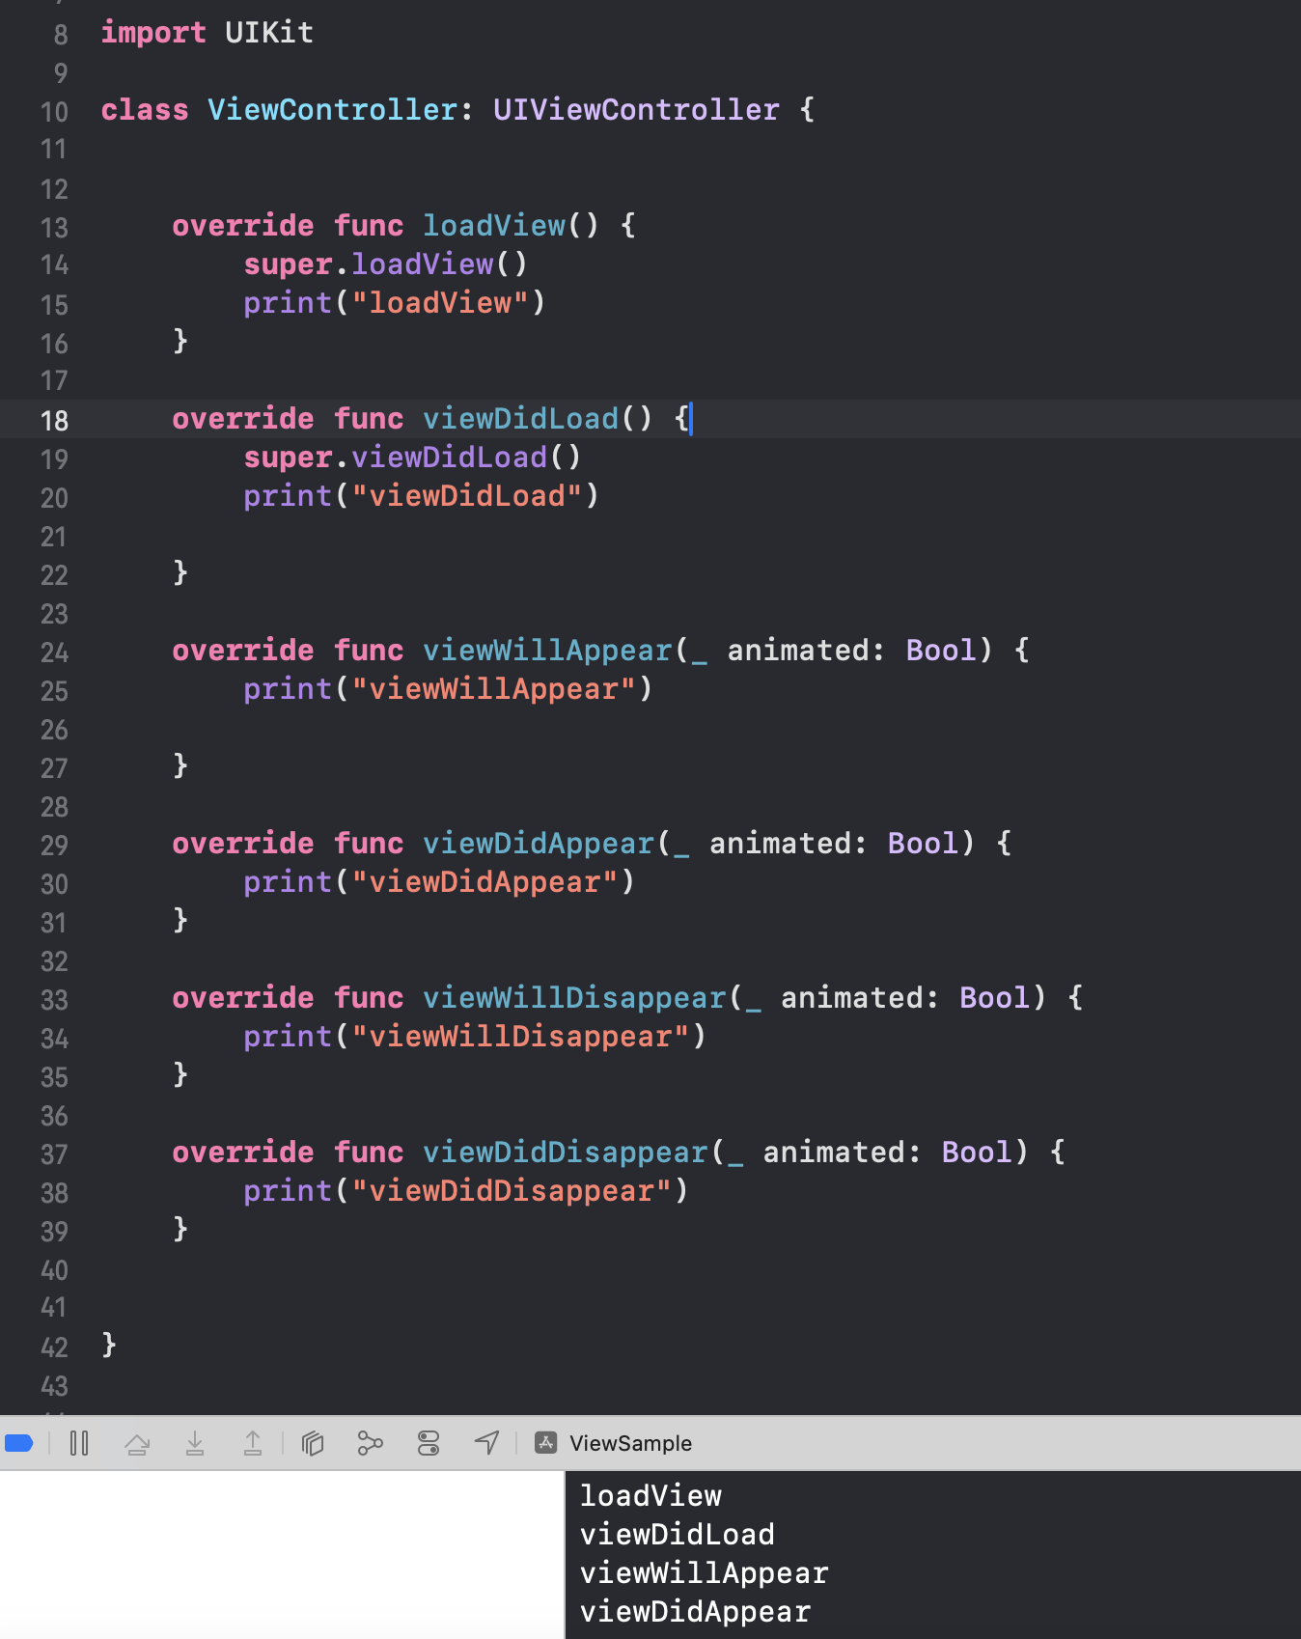Click console output line 'viewWillAppear'
The image size is (1301, 1639).
pos(705,1573)
